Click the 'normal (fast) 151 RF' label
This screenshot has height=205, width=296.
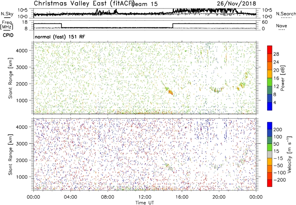pos(60,37)
